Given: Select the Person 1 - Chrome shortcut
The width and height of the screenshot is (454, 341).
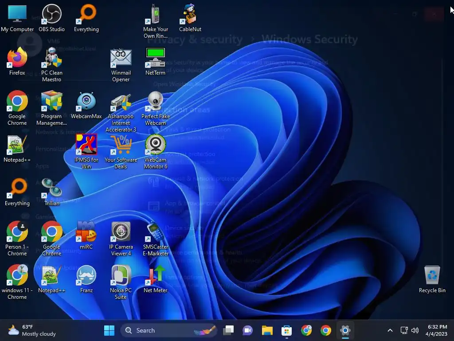Looking at the screenshot, I should tap(17, 238).
